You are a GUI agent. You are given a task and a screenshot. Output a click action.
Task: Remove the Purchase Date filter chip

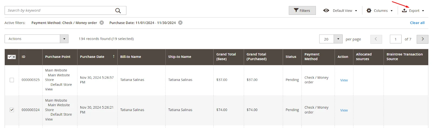(180, 23)
